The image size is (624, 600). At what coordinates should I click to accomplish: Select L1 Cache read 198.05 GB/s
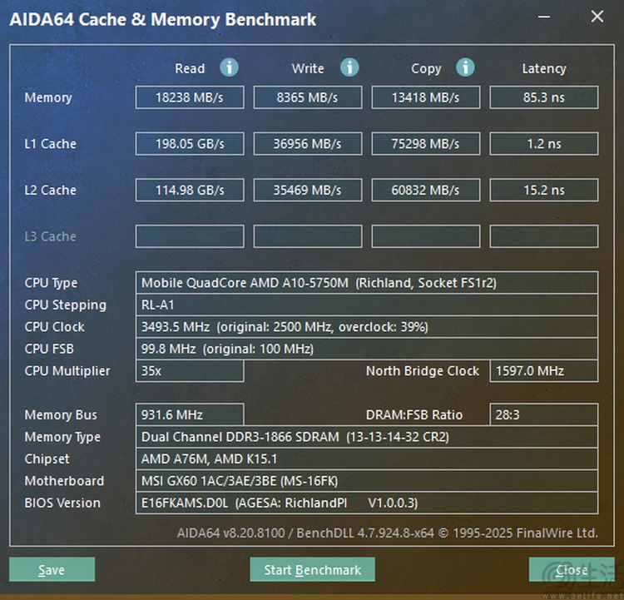pyautogui.click(x=190, y=144)
